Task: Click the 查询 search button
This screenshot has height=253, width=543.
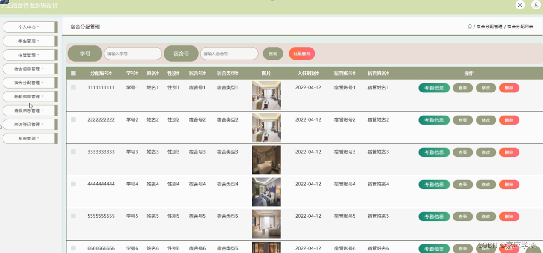Action: pos(273,54)
